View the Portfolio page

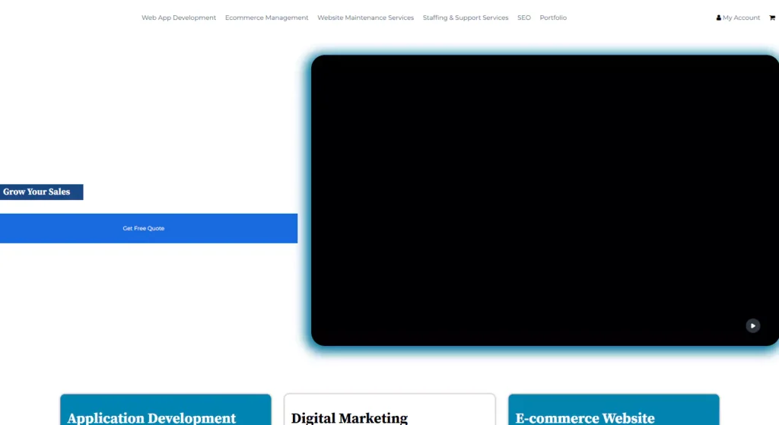coord(553,17)
